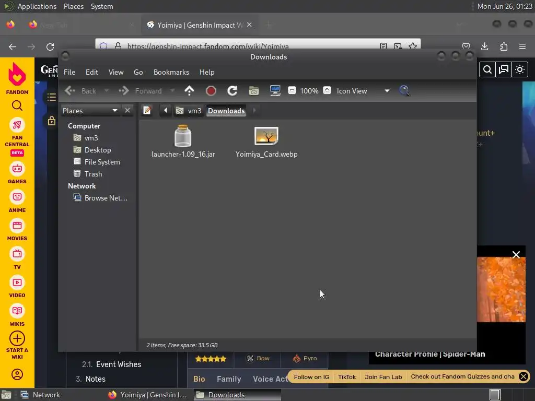Click the Fandom logo in the browser

click(x=17, y=79)
